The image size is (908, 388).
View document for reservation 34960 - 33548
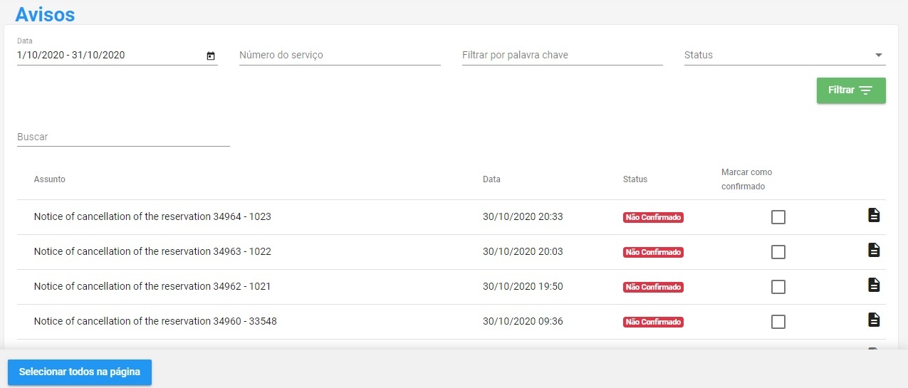(874, 320)
